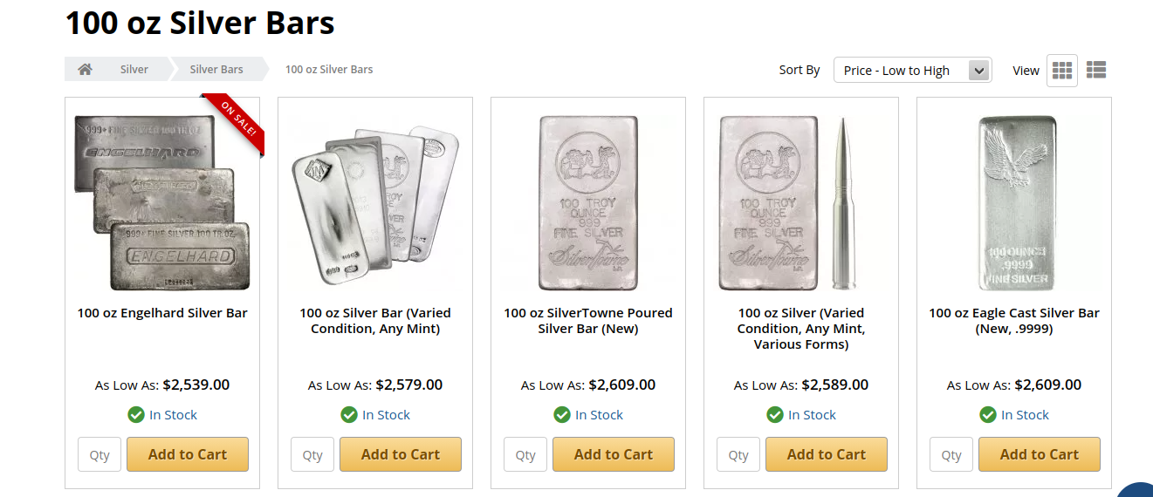Add SilverTowne Poured Bar to cart
Image resolution: width=1153 pixels, height=497 pixels.
click(x=614, y=454)
